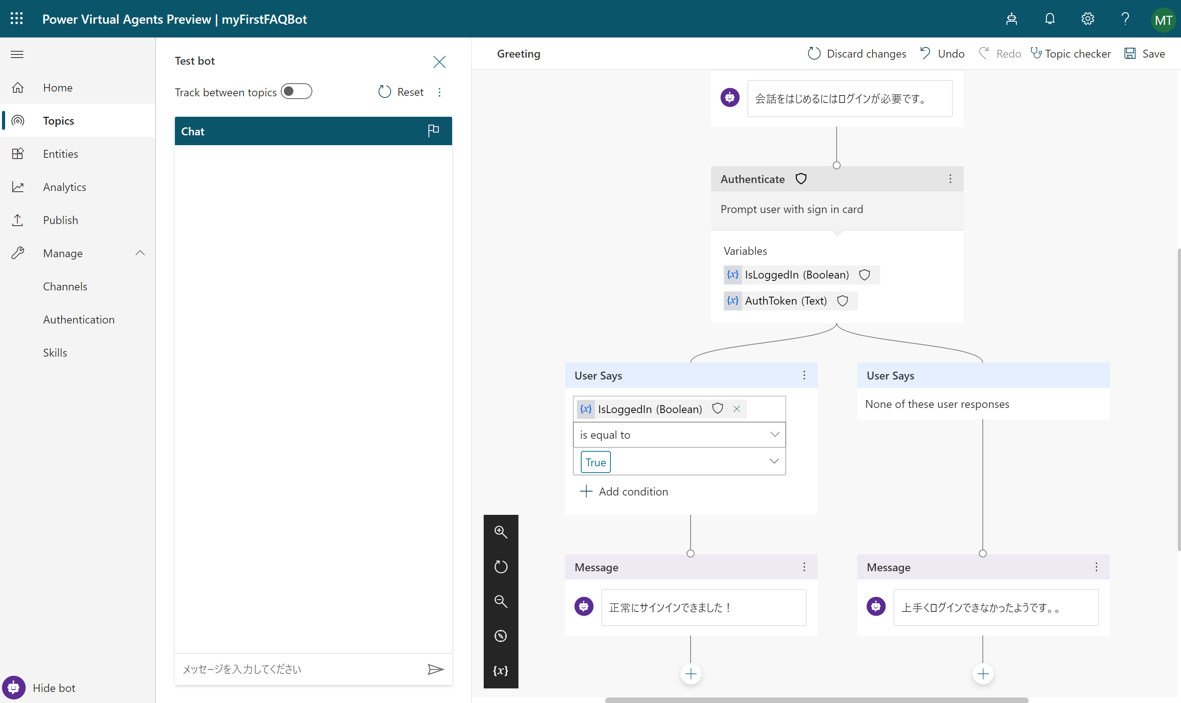Click the Greeting topic title

click(x=518, y=54)
